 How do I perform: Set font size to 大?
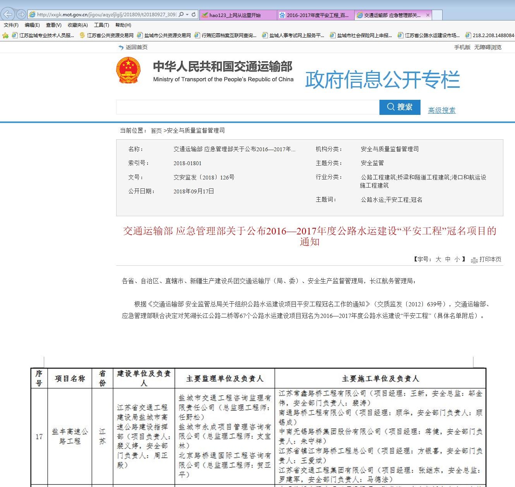click(438, 260)
